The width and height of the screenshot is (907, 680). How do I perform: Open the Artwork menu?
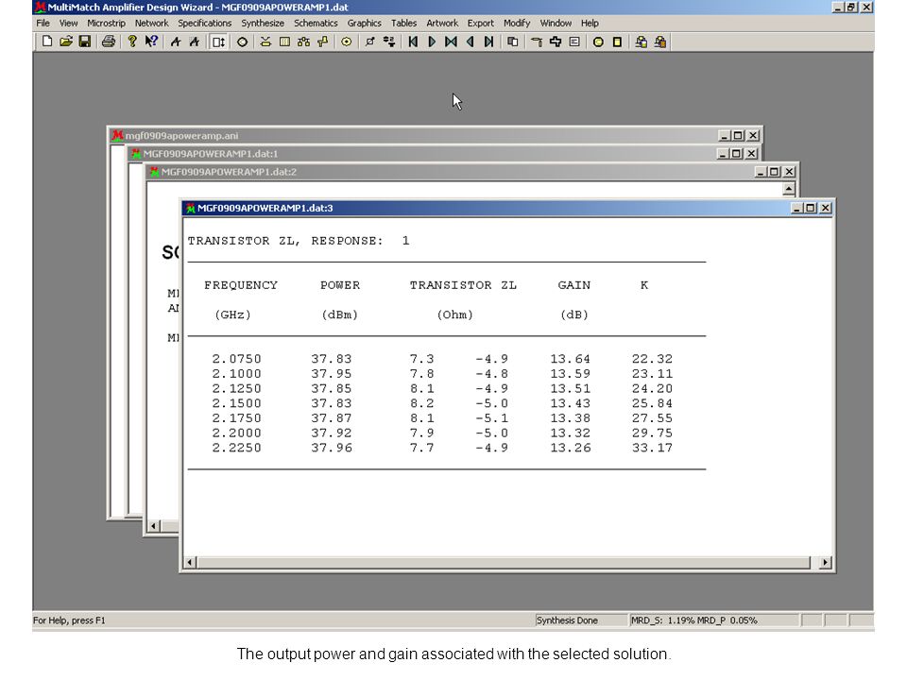[x=442, y=23]
